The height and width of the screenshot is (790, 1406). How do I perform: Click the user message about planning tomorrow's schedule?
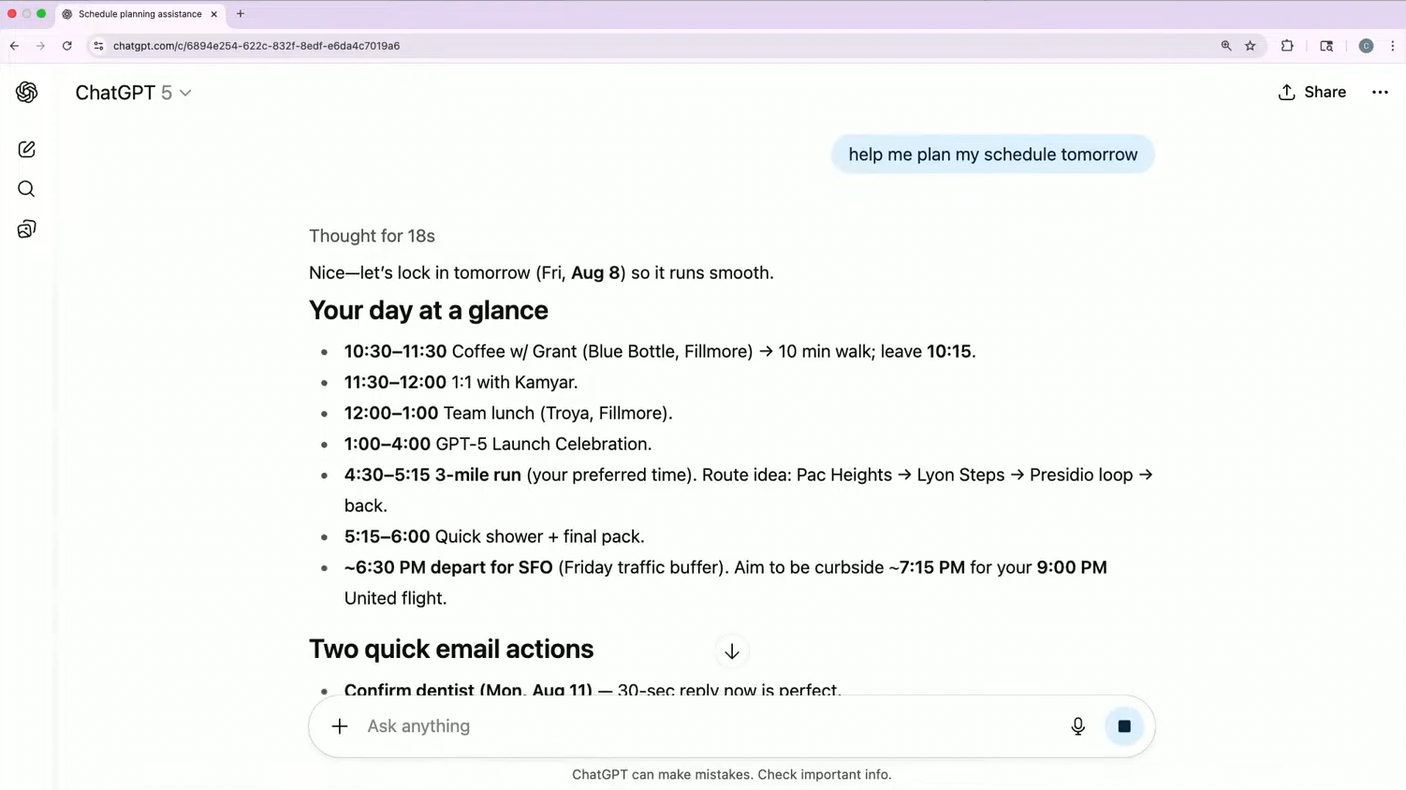coord(993,154)
